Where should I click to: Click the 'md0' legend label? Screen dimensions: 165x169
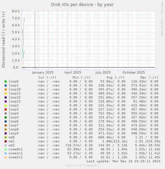click(12, 137)
